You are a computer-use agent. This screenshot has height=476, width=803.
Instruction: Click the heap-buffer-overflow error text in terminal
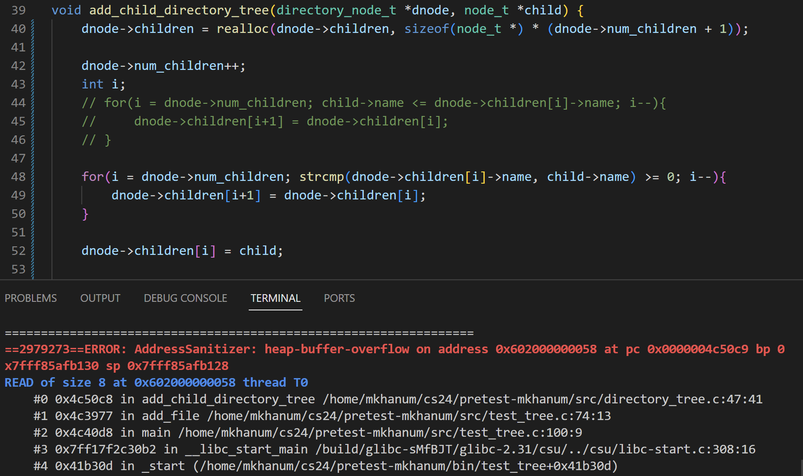(337, 349)
